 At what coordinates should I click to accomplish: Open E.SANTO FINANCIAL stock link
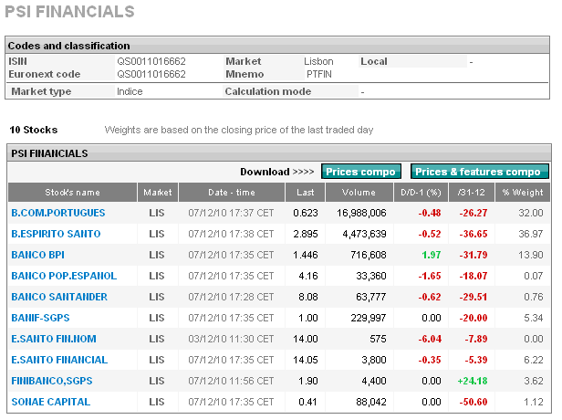pyautogui.click(x=59, y=360)
